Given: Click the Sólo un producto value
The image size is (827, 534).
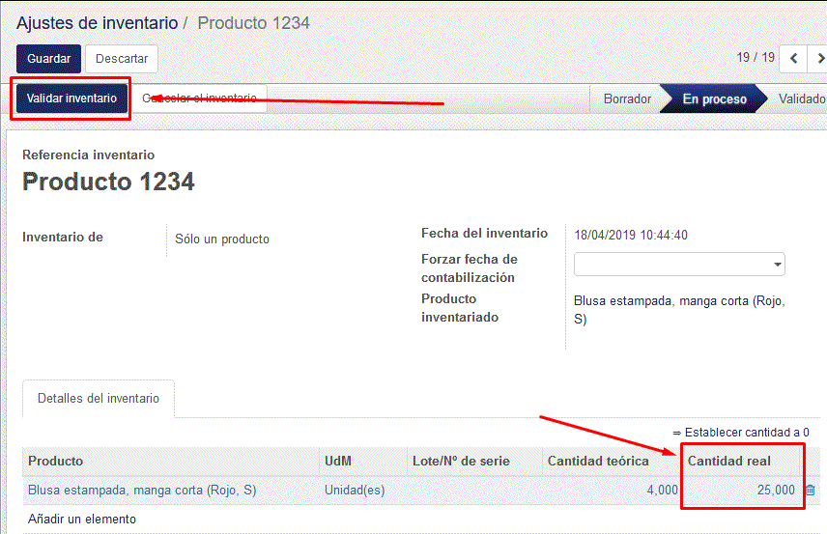Looking at the screenshot, I should (x=222, y=239).
